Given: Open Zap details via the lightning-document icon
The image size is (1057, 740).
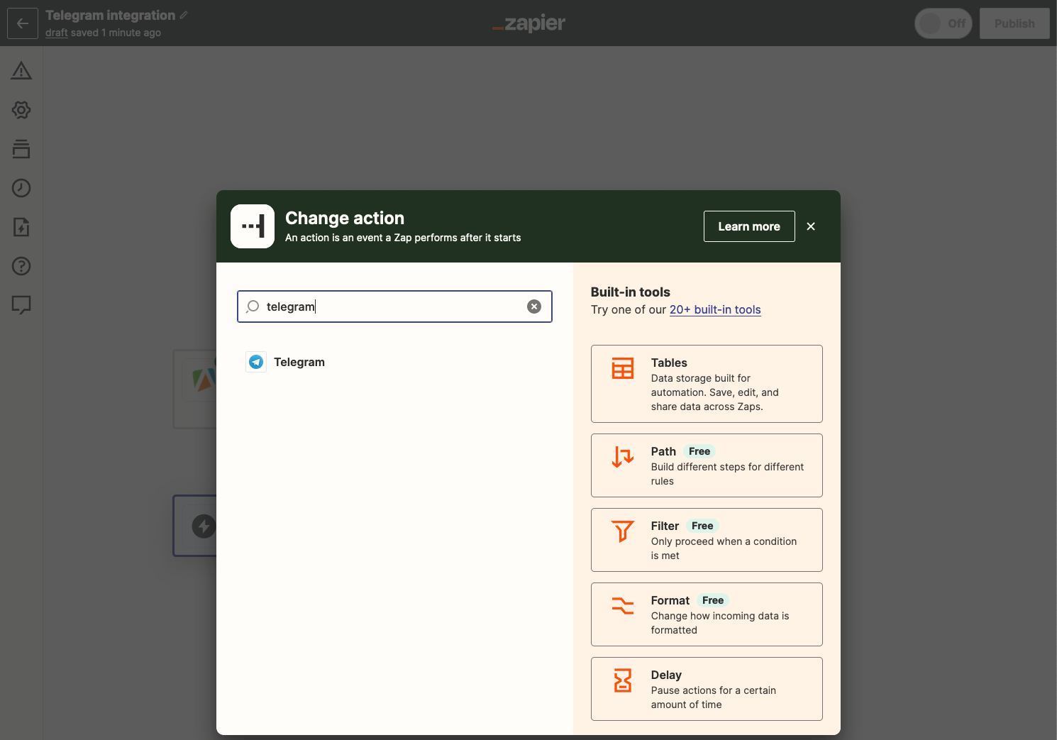Looking at the screenshot, I should (21, 227).
